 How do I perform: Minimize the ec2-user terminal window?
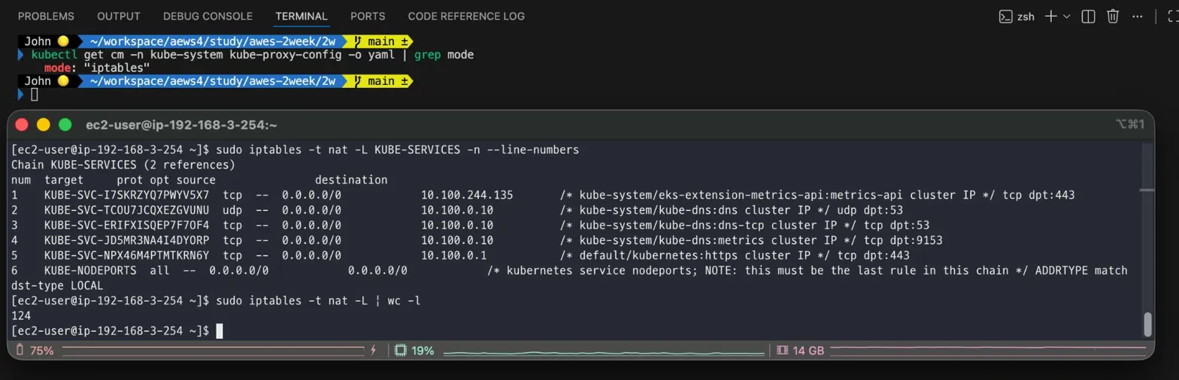point(43,124)
